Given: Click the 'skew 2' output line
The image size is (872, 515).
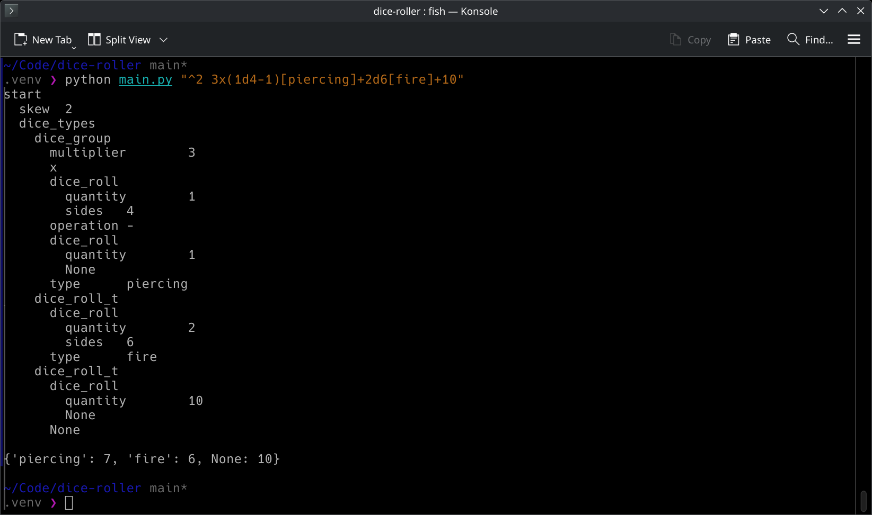Looking at the screenshot, I should point(46,109).
